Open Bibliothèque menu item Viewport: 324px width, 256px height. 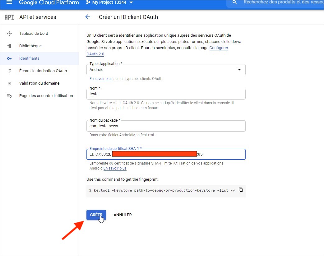[39, 46]
